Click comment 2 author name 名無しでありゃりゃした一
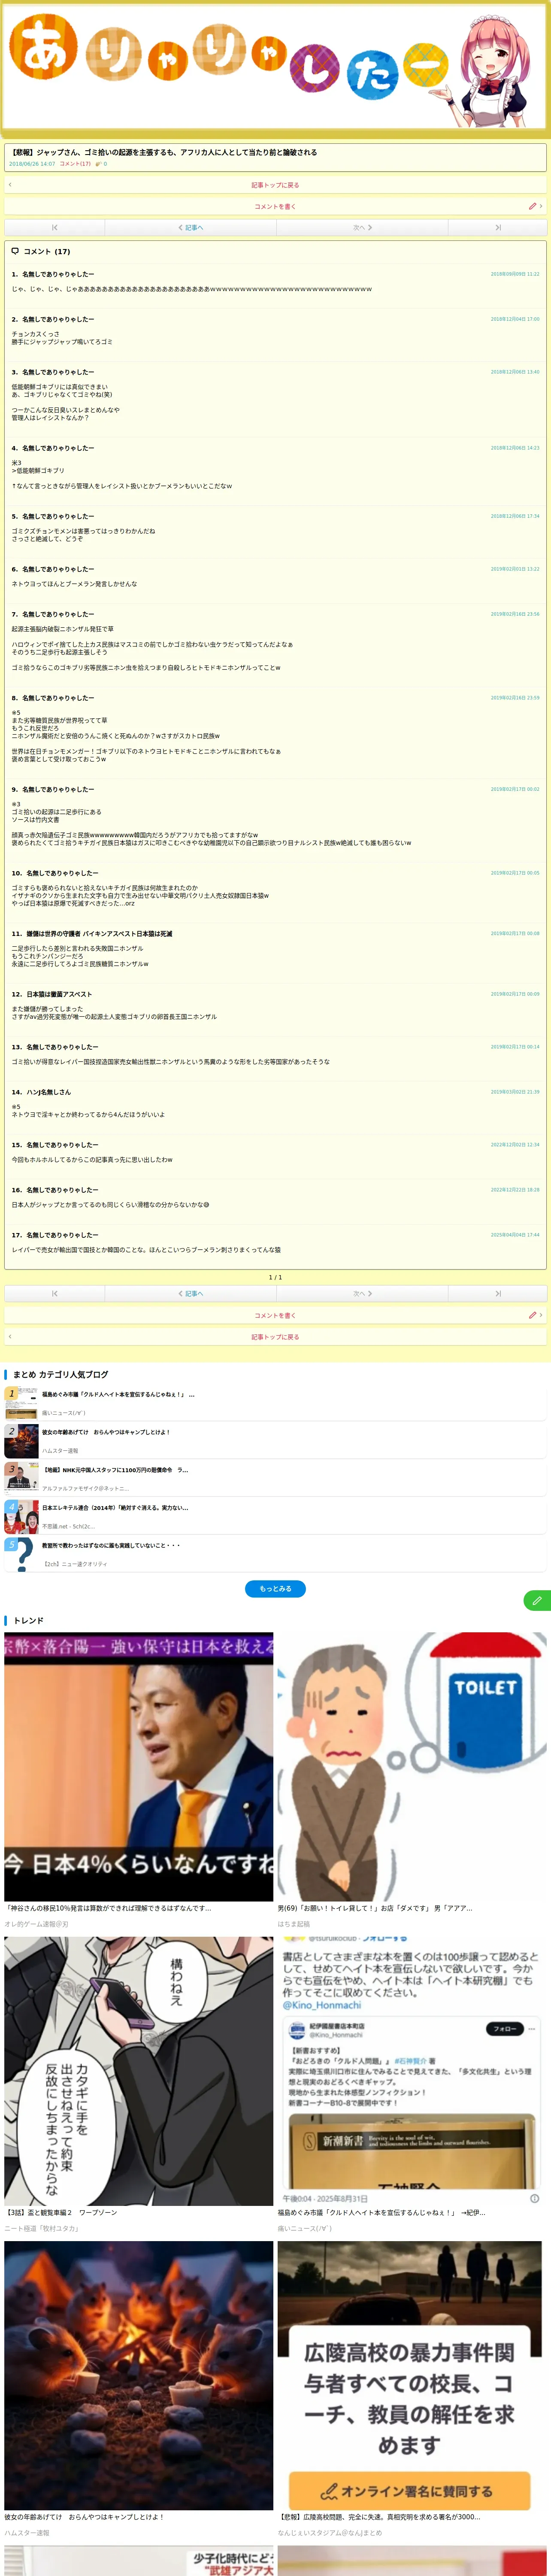This screenshot has height=2576, width=551. tap(58, 319)
